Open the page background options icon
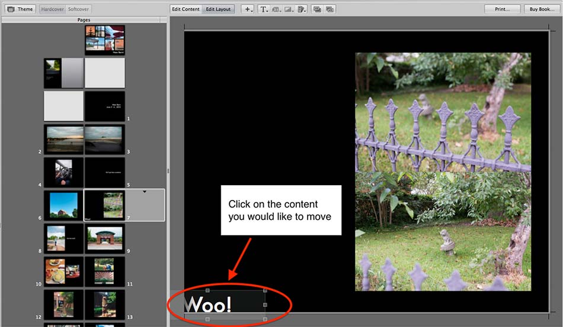563x327 pixels. 302,9
